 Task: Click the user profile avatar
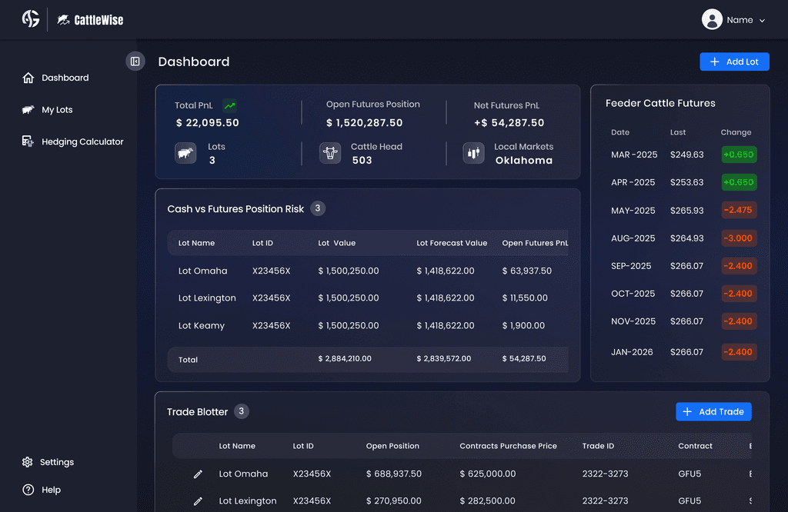coord(712,19)
